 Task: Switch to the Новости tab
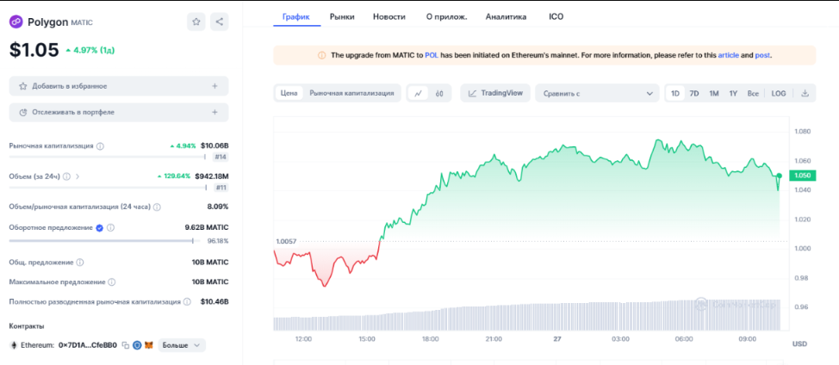(389, 16)
